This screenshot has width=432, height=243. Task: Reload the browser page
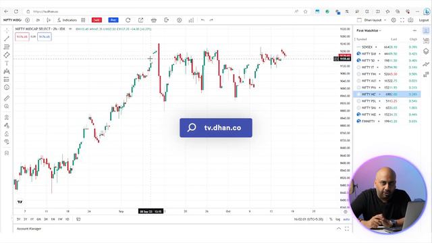16,11
